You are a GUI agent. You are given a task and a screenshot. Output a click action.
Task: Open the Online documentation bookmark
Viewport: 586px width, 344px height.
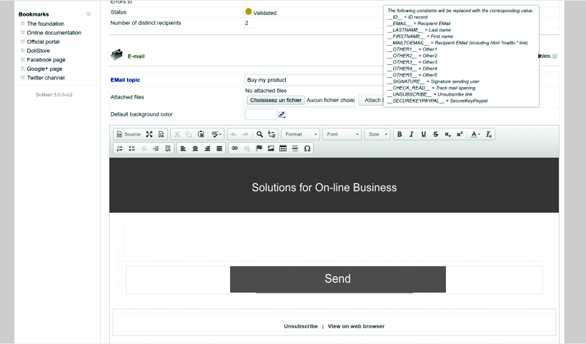coord(54,33)
